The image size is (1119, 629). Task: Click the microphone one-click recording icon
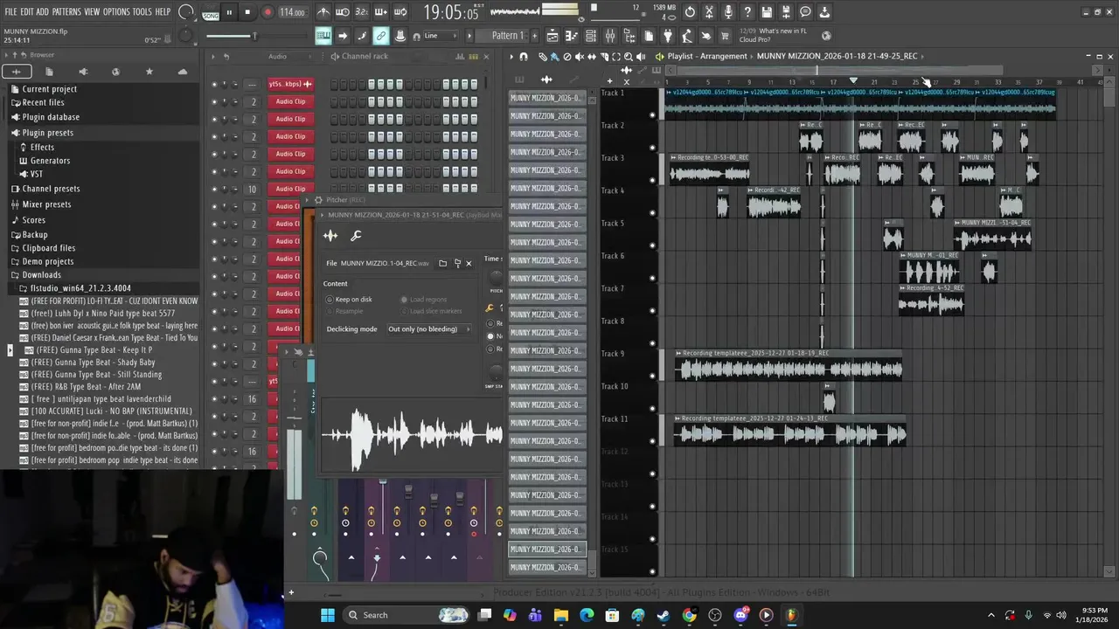[x=728, y=12]
